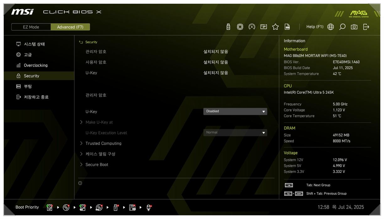Expand the Secure Boot submenu

pyautogui.click(x=97, y=165)
